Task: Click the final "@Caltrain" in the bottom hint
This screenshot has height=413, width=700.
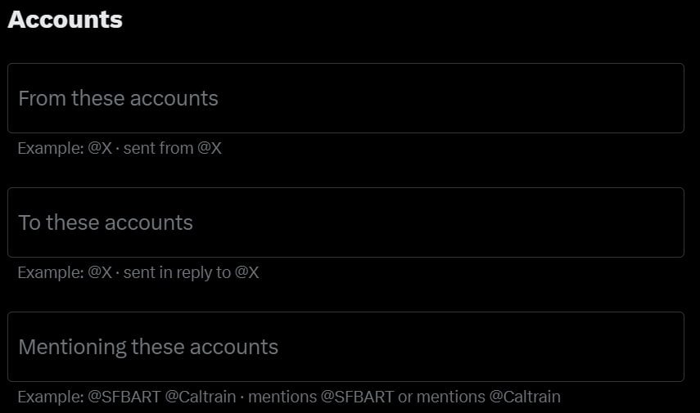Action: (x=525, y=397)
